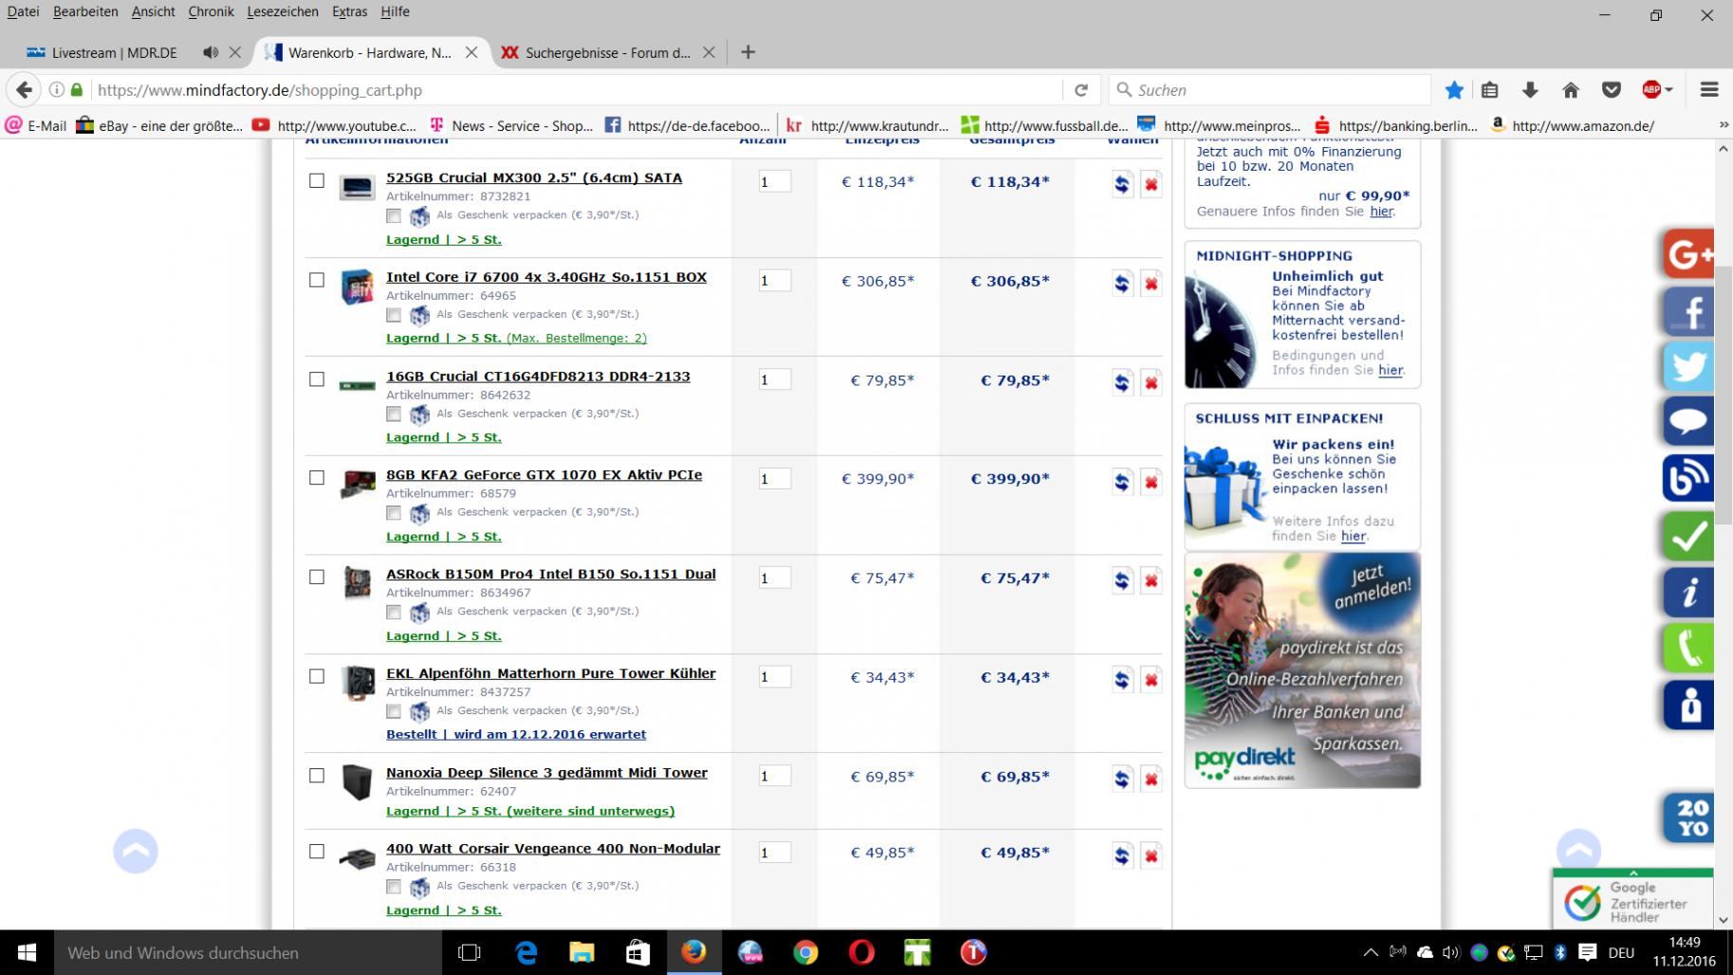Select the Nanoxia Deep Silence 3 row checkbox

pos(317,775)
